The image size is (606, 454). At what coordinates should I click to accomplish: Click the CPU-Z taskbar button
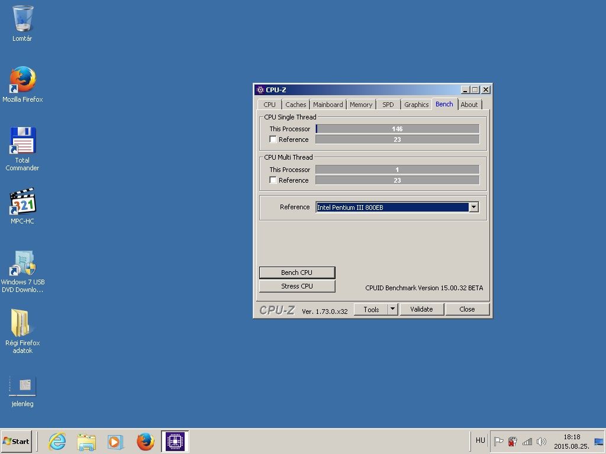click(x=175, y=441)
